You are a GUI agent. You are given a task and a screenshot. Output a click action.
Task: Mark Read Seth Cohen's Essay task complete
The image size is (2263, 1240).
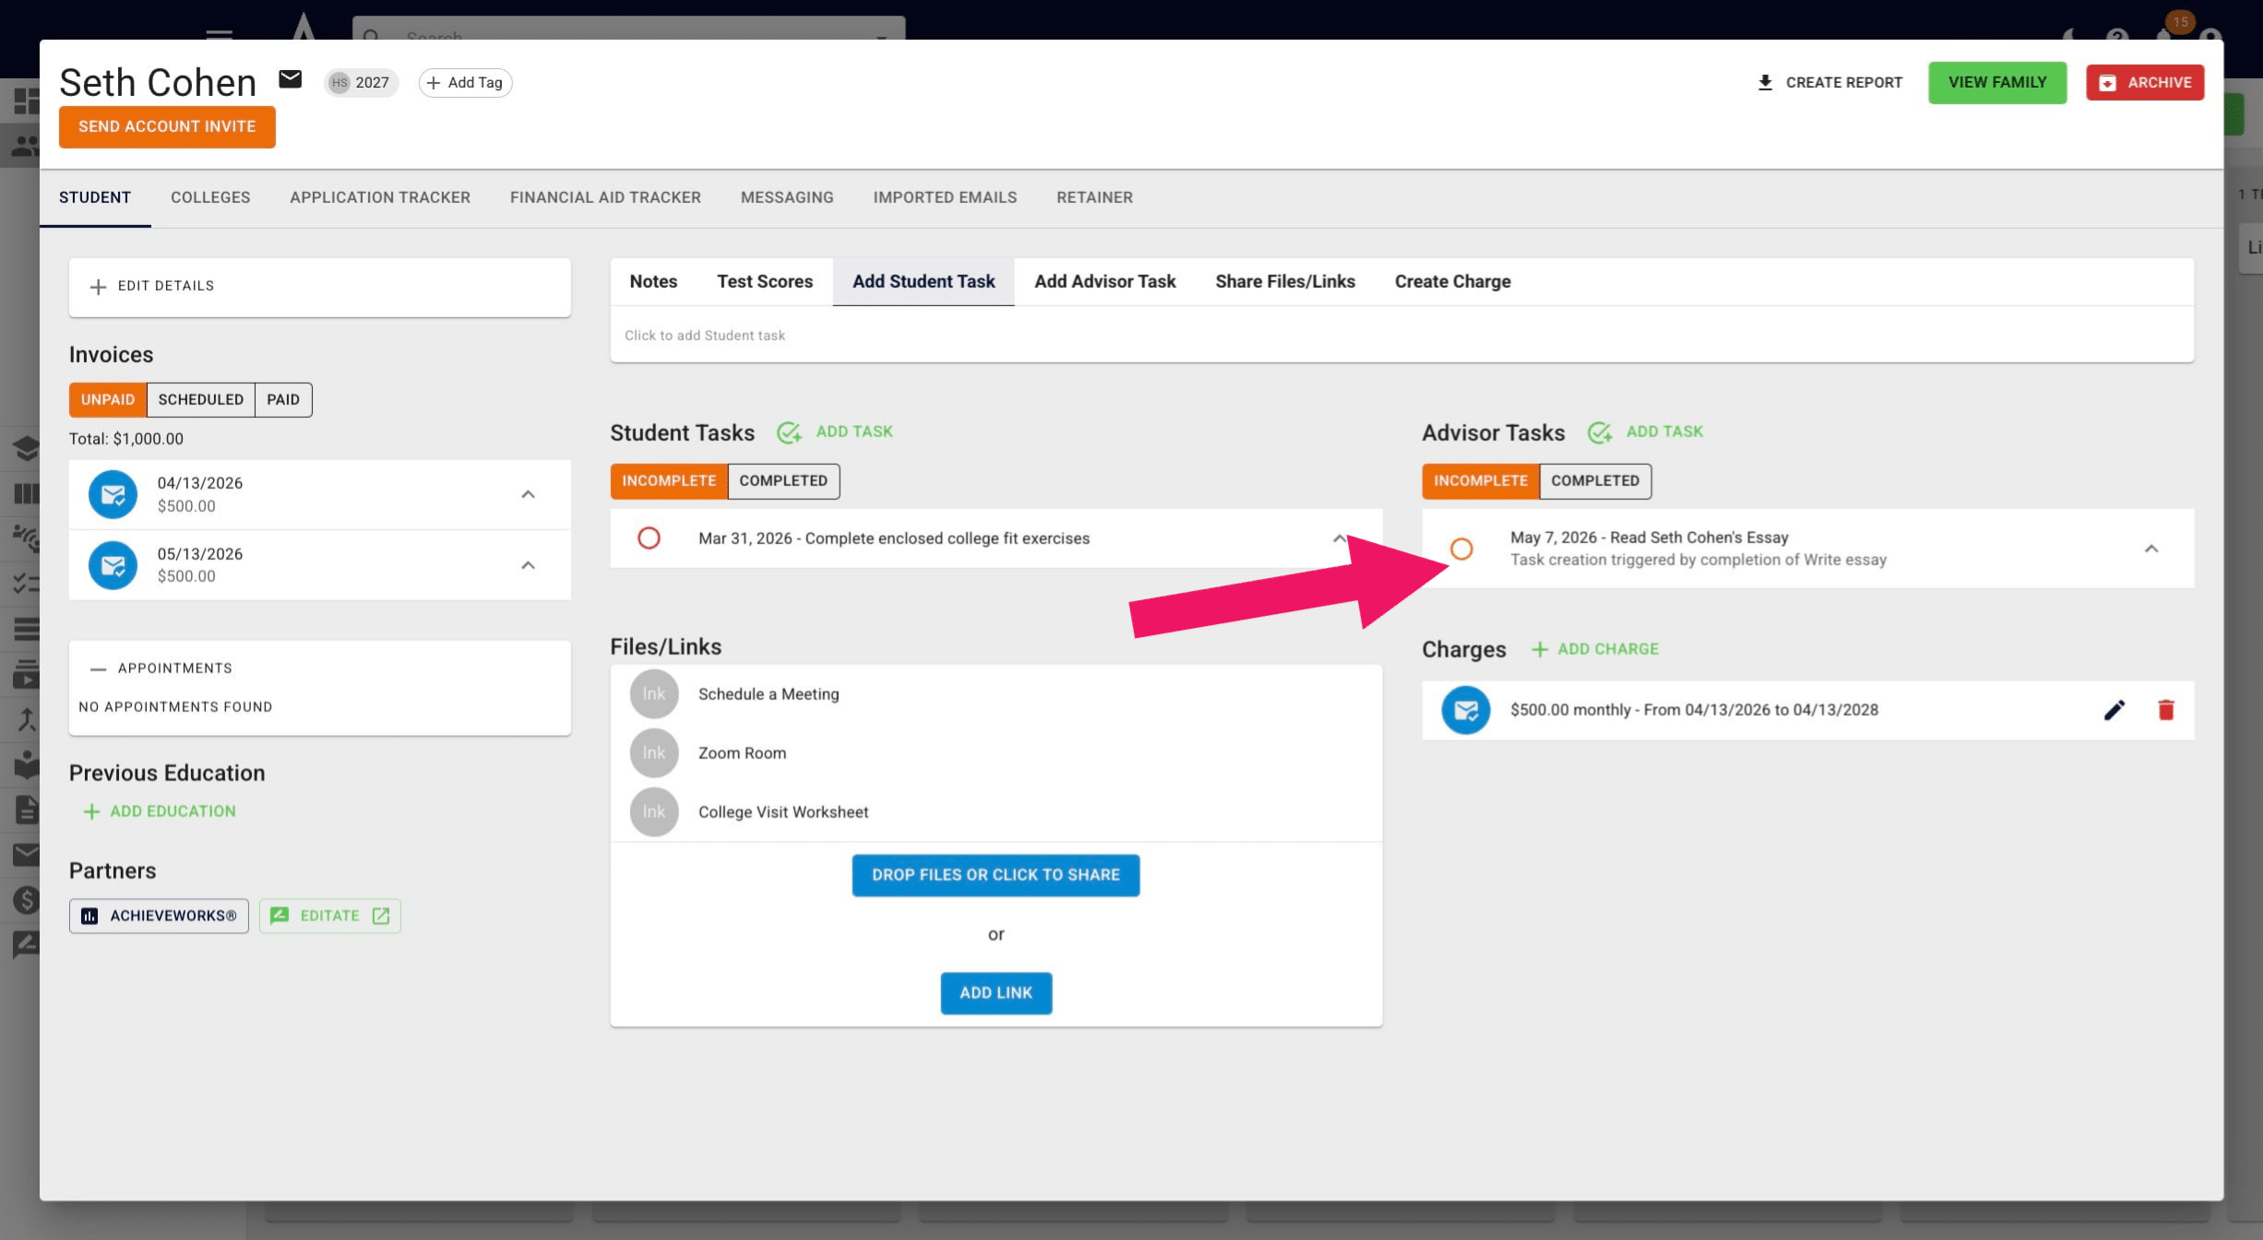click(x=1461, y=549)
